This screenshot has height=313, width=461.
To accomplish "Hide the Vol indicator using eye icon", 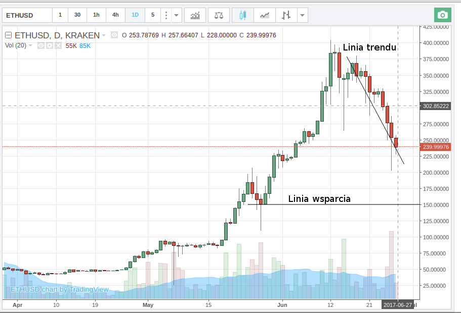I will pos(40,46).
